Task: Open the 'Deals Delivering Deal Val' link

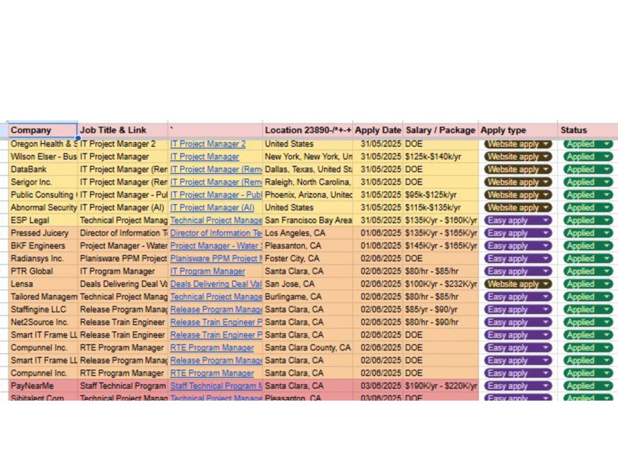Action: (216, 284)
